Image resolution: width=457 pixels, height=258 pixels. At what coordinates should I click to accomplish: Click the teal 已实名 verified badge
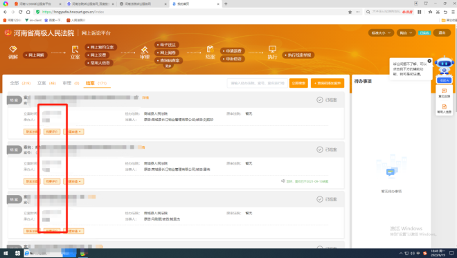424,33
